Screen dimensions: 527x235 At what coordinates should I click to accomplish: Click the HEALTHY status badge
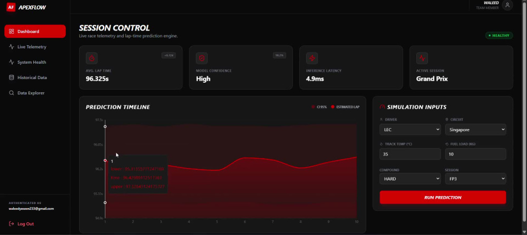point(499,35)
